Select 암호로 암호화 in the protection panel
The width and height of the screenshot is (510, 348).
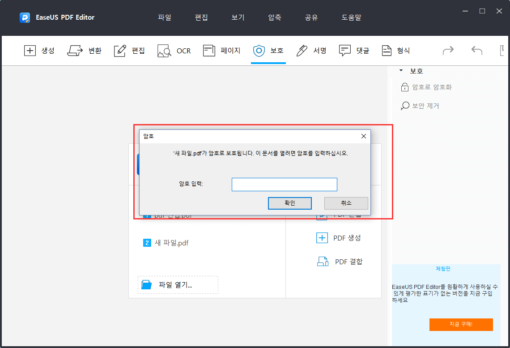point(426,87)
